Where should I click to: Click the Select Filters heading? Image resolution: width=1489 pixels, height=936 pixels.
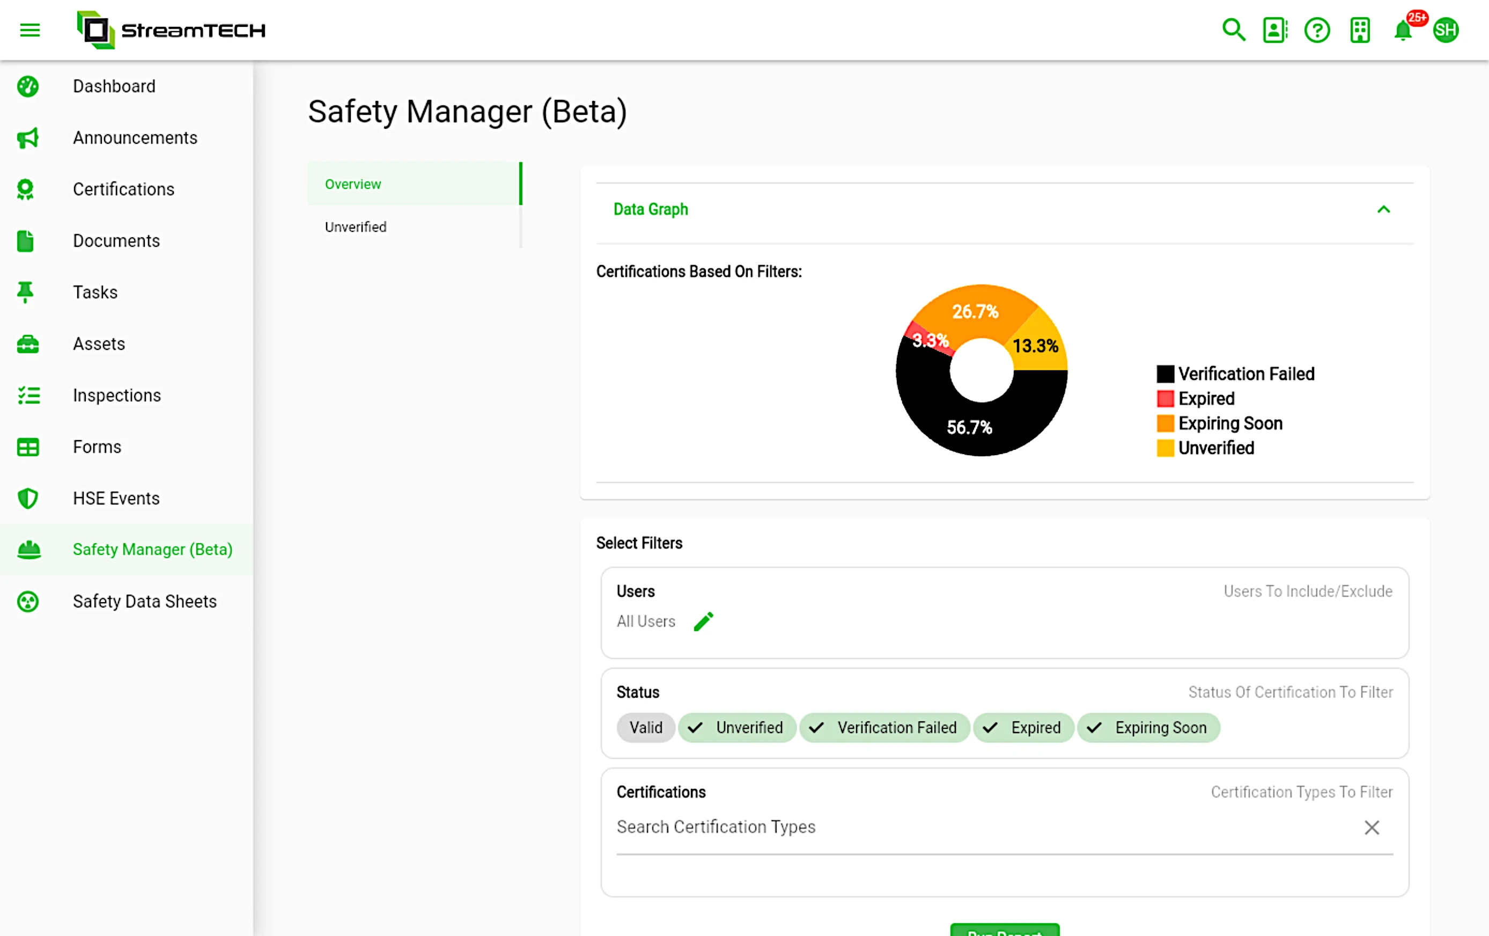click(x=639, y=543)
